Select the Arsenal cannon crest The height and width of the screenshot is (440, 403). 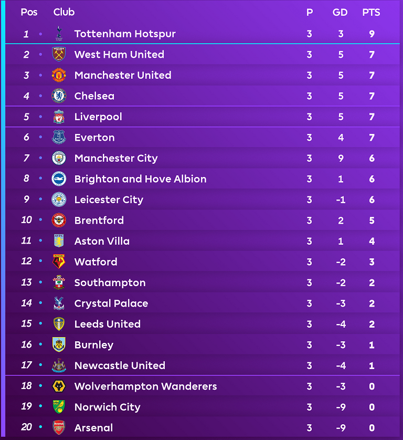click(59, 427)
